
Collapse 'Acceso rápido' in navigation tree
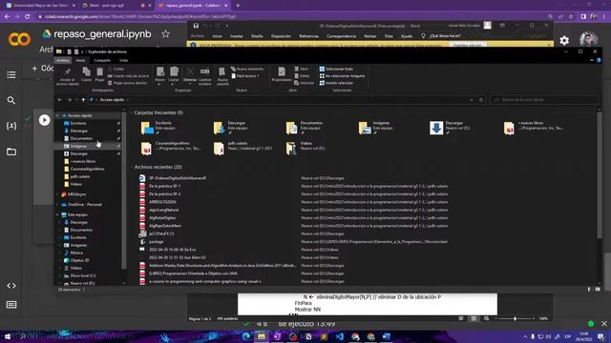pos(57,116)
